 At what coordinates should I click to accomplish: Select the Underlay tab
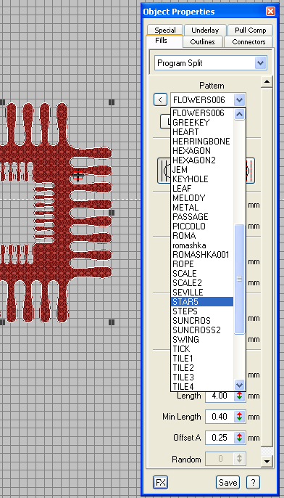(x=205, y=30)
